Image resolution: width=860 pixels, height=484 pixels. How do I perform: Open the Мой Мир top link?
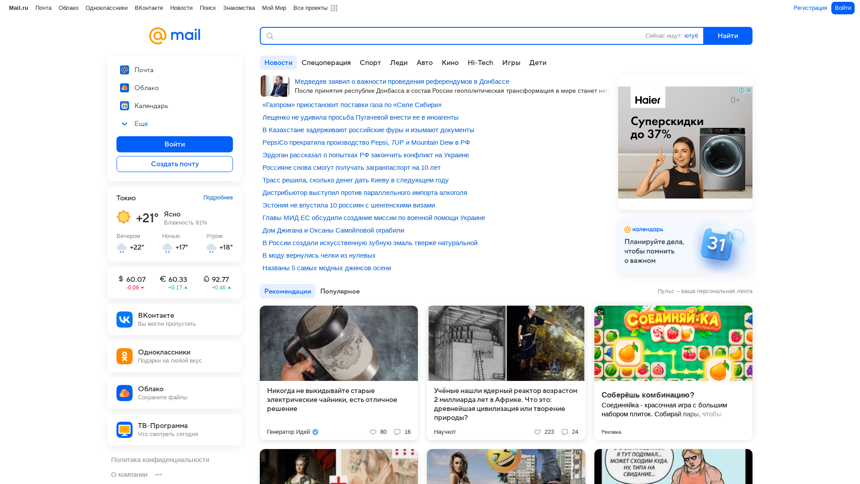pos(274,8)
